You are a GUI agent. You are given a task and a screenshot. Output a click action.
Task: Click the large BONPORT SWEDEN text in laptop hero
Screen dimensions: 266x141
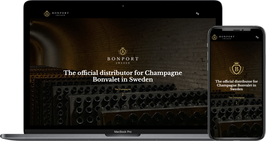pos(123,60)
